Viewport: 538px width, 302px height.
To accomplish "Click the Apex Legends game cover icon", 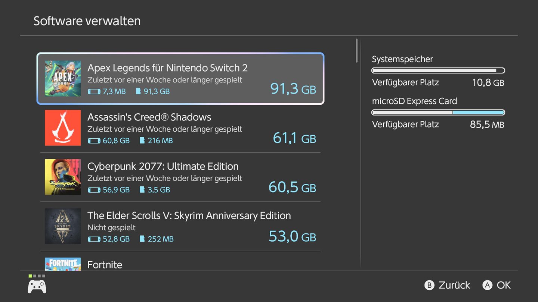I will 62,79.
